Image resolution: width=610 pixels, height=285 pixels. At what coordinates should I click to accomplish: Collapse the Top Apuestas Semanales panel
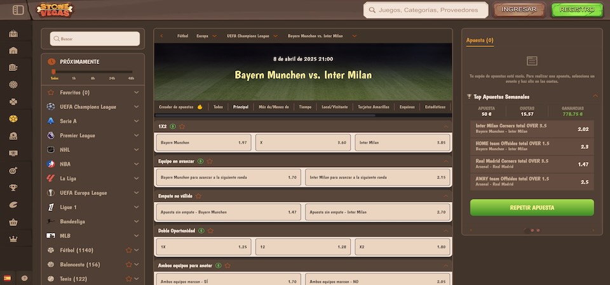(595, 96)
